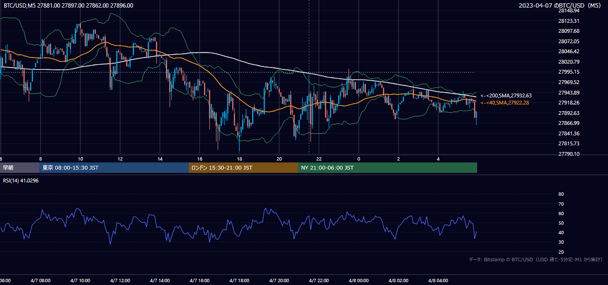608x285 pixels.
Task: Select price axis label 27969.52
Action: tap(569, 82)
